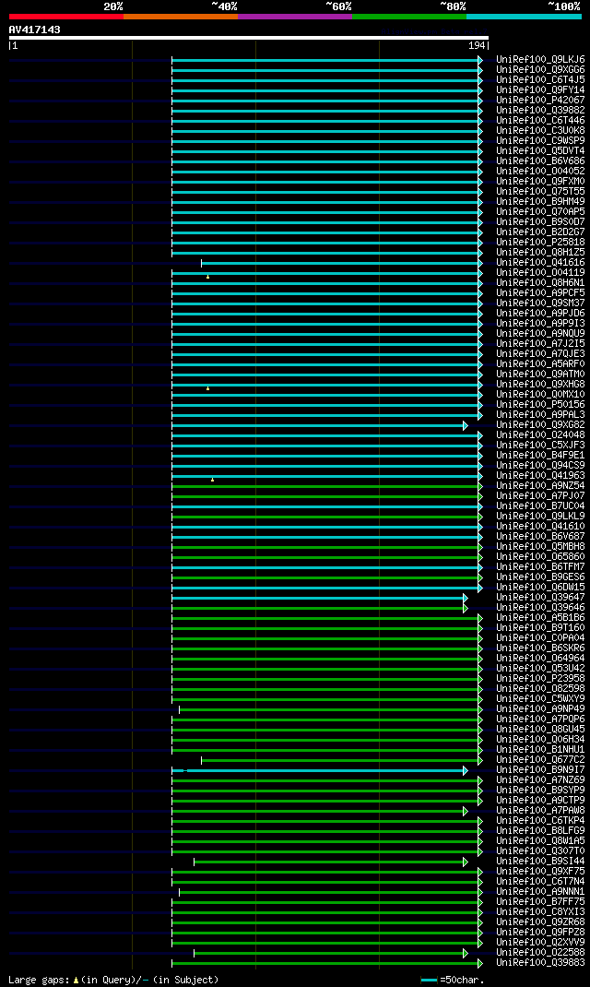Open hit UniRef100_B6V686
590x987 pixels.
[540, 161]
